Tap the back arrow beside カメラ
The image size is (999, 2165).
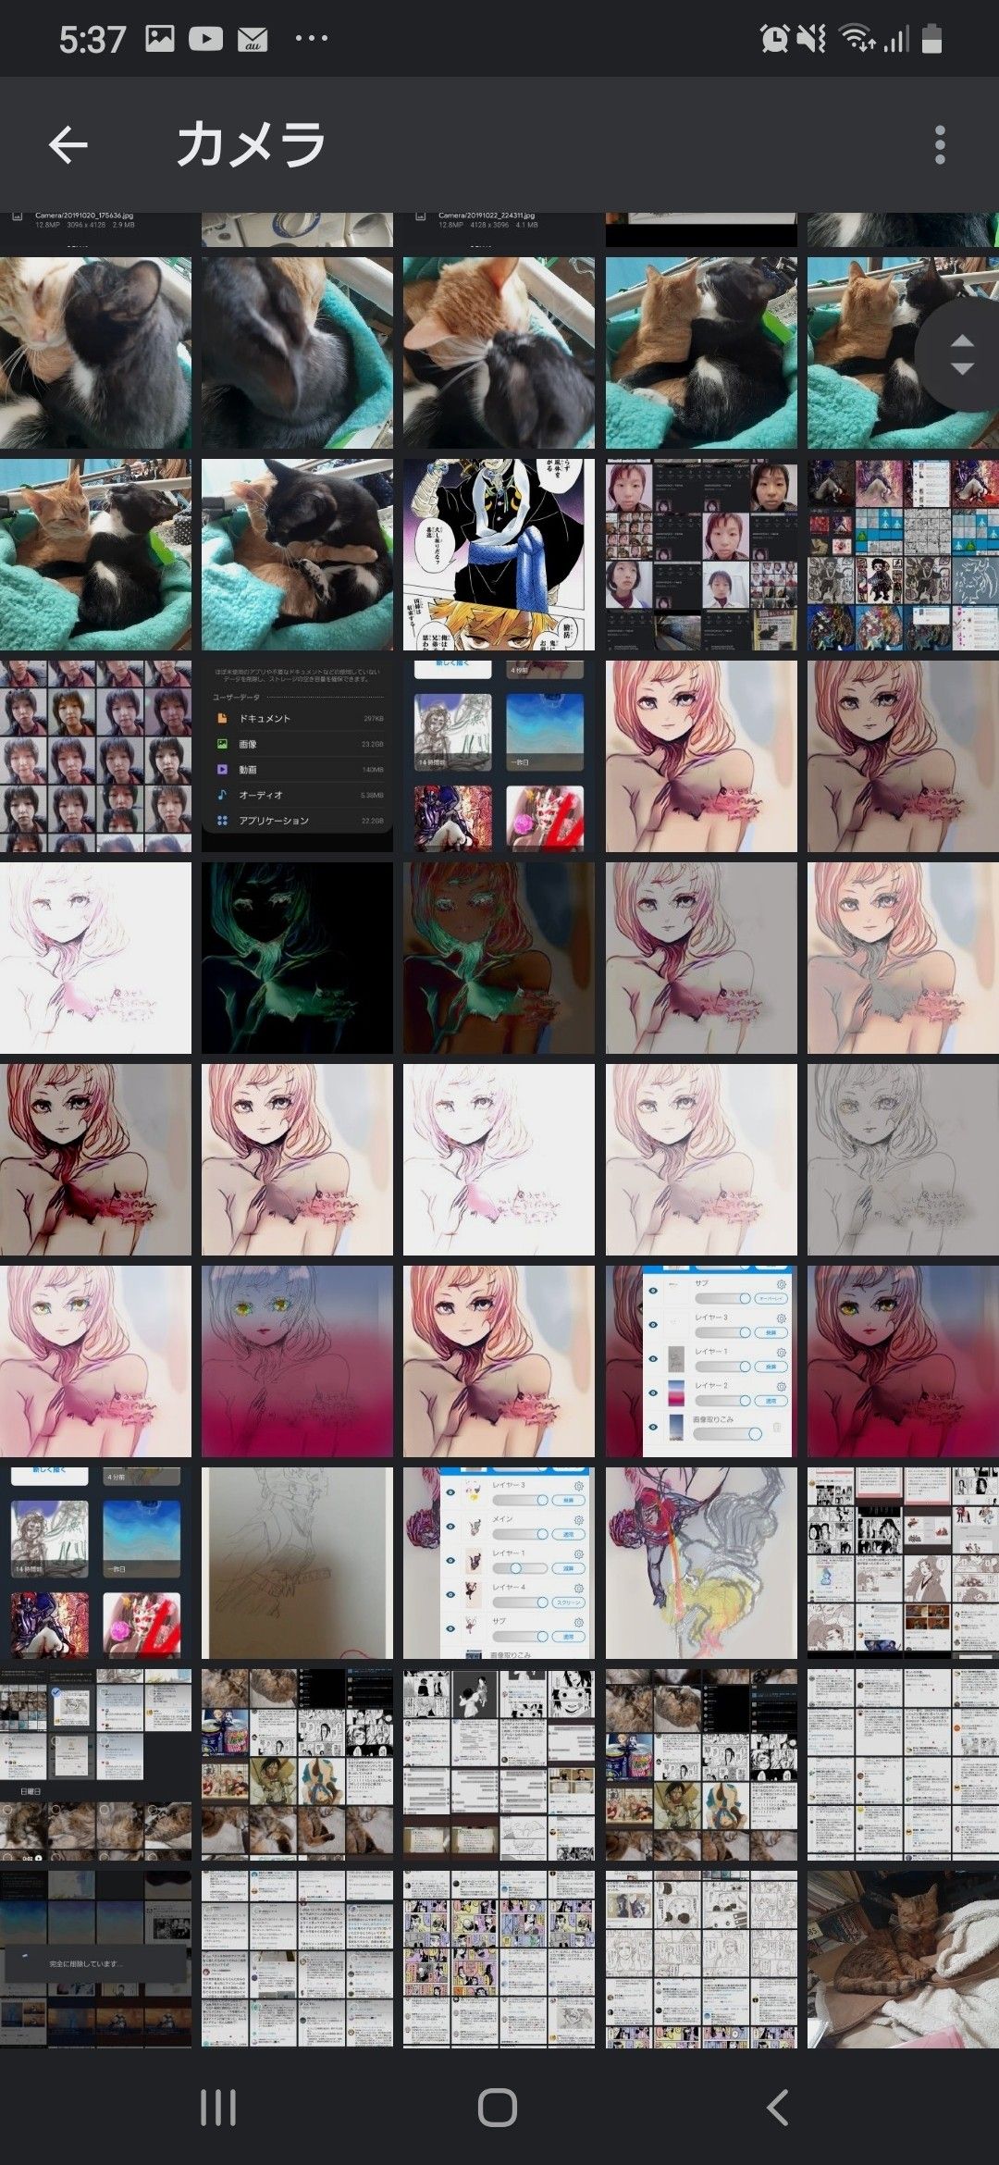(x=68, y=145)
